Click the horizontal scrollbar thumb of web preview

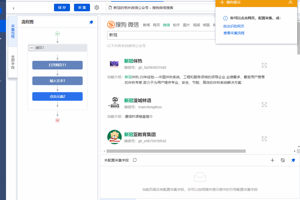click(176, 151)
